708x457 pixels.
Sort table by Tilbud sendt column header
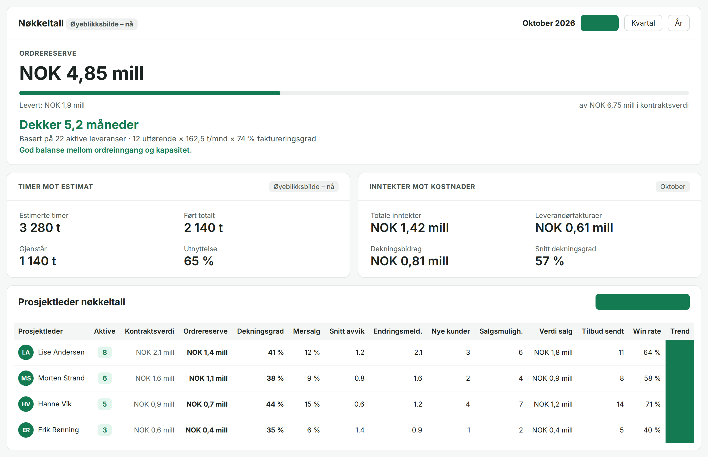[603, 331]
